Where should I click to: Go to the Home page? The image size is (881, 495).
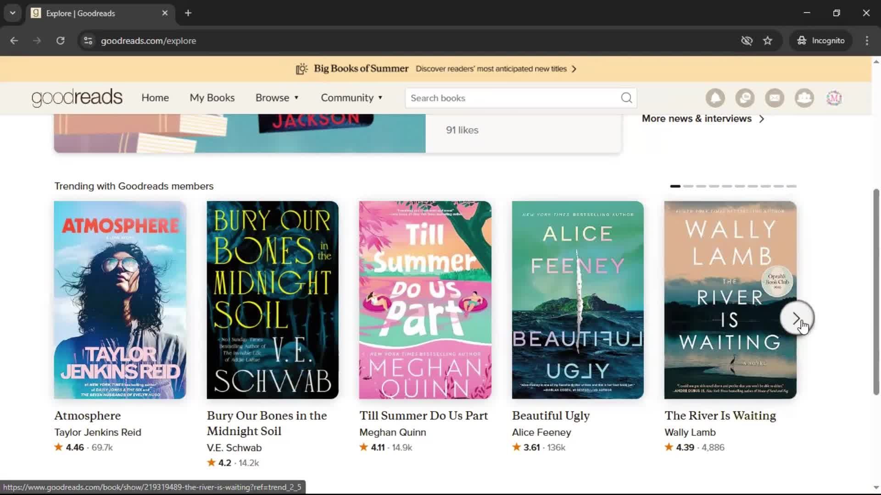155,98
